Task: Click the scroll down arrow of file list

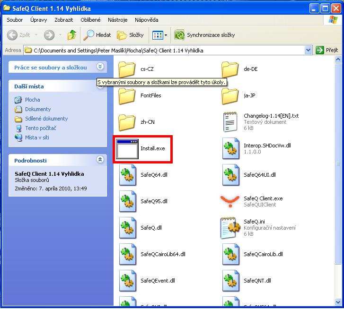Action: coord(338,302)
